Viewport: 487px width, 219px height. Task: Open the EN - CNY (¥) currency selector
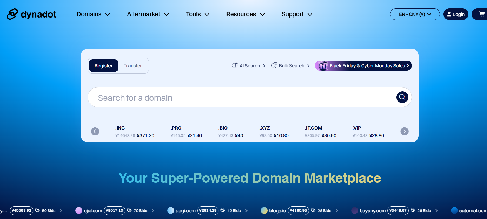[x=415, y=14]
